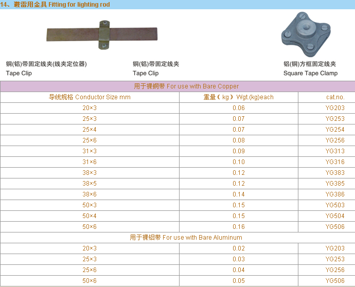This screenshot has height=287, width=355.
Task: Click the 'Conductor Size mm' column header
Action: (x=90, y=97)
